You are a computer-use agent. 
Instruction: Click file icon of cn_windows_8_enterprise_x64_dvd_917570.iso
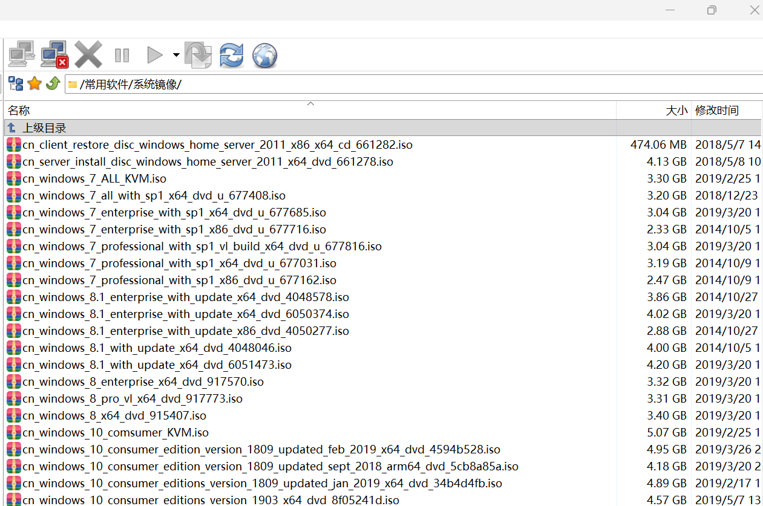click(14, 382)
